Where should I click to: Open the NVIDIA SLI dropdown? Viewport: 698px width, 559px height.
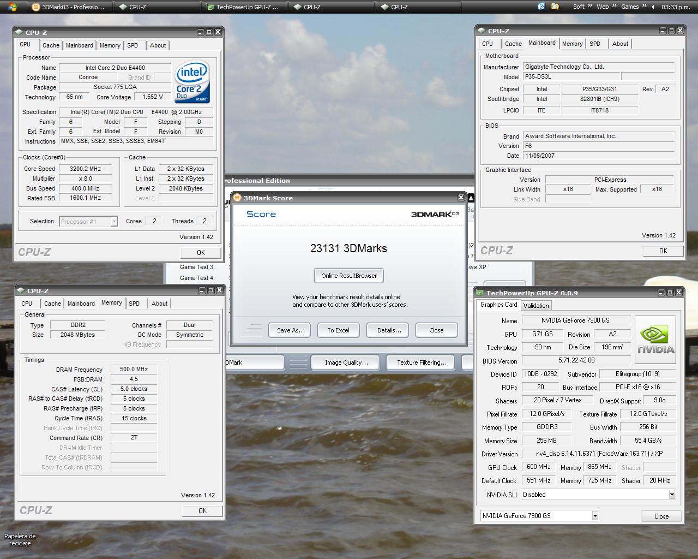point(672,495)
